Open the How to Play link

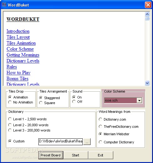[x=18, y=73]
